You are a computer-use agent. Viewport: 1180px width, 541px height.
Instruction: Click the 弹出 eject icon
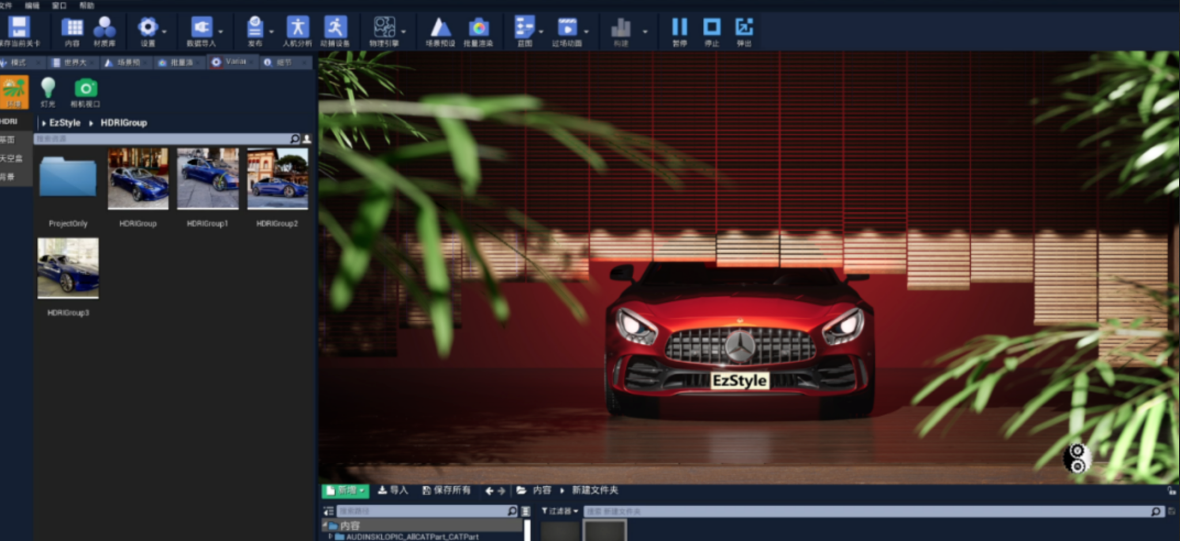744,27
